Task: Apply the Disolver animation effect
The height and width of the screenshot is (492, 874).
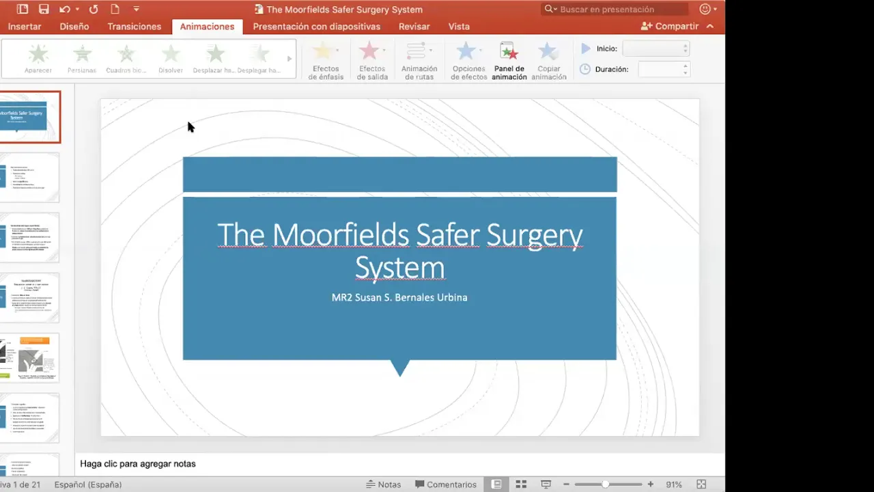Action: click(171, 59)
